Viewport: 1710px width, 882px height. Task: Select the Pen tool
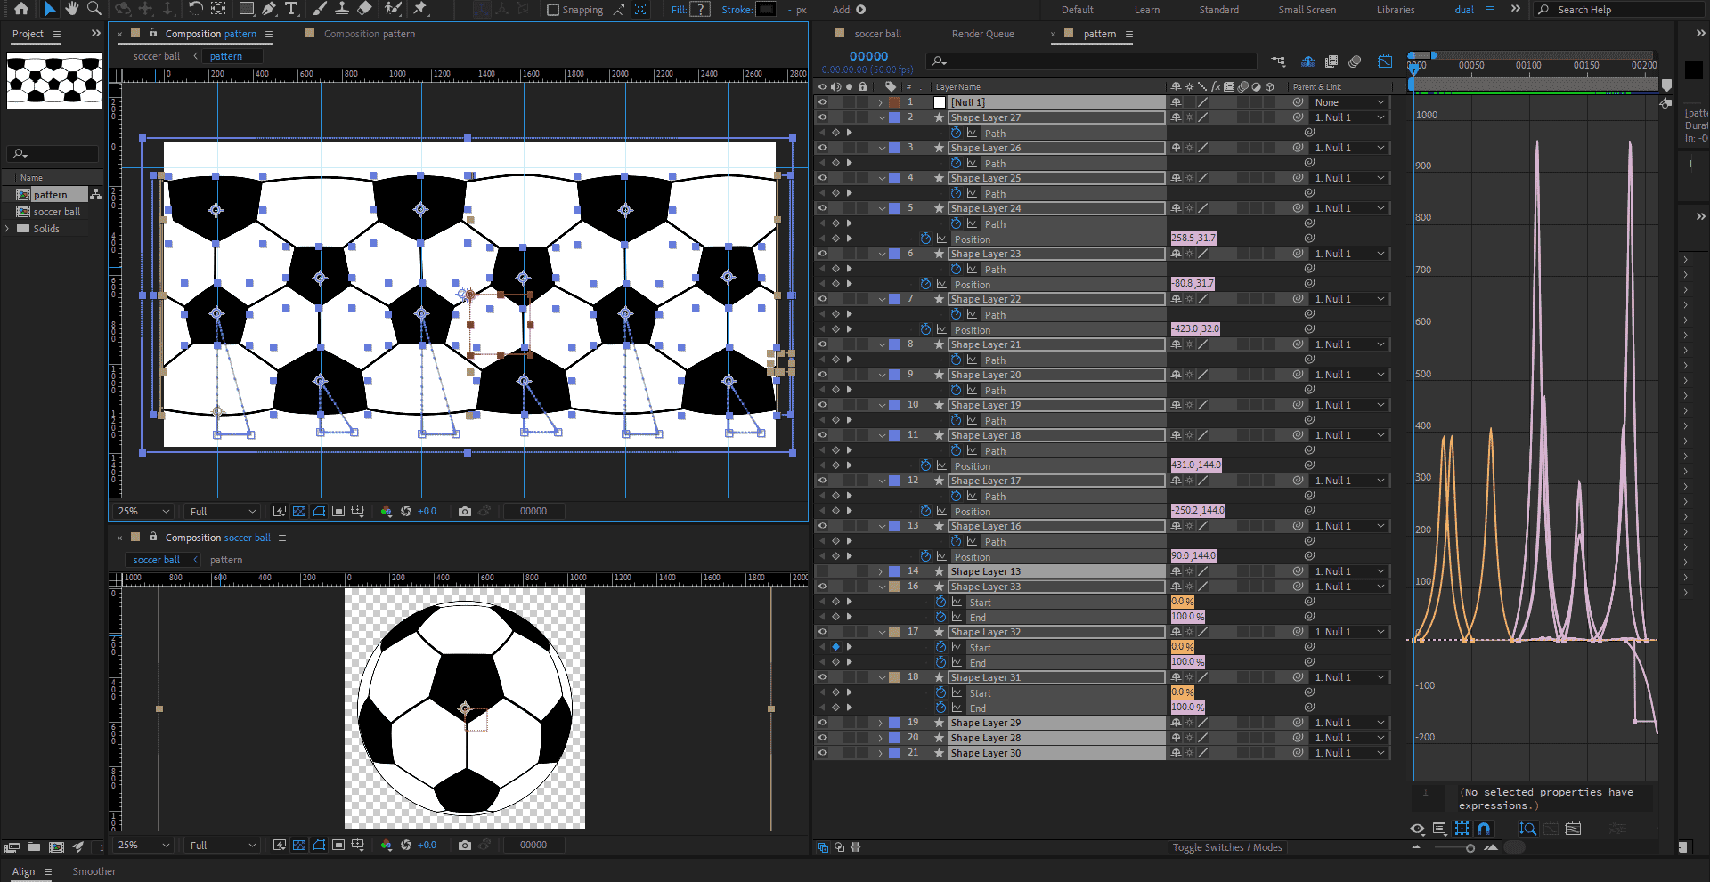[269, 9]
